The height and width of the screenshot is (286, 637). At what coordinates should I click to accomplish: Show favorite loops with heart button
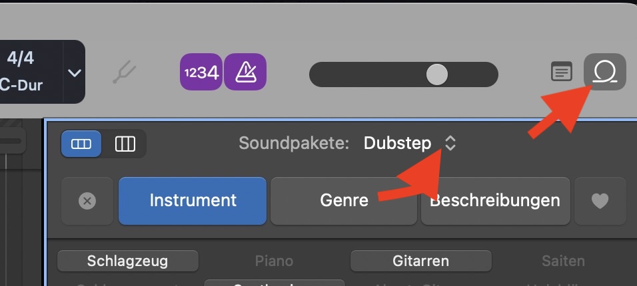(x=600, y=200)
